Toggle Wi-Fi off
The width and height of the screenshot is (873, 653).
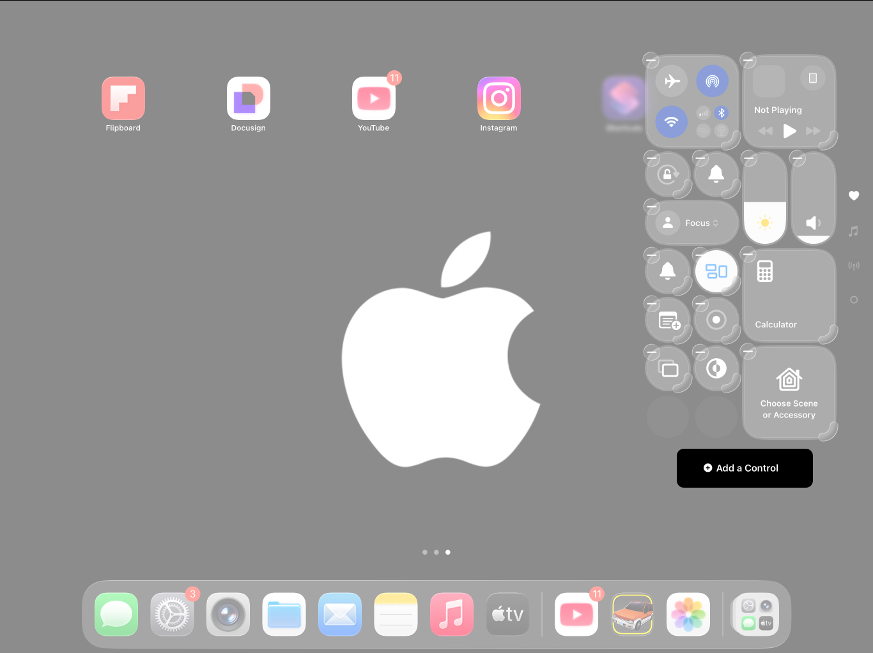(x=671, y=121)
